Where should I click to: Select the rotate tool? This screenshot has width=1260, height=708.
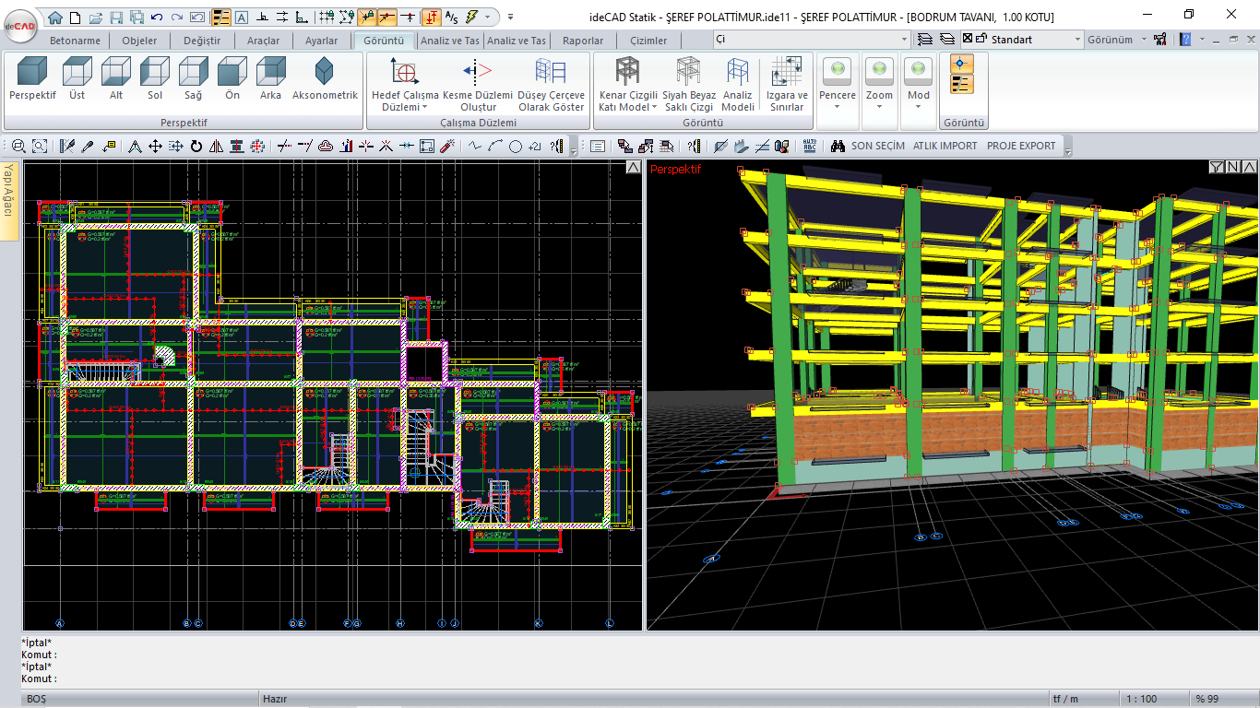point(196,146)
